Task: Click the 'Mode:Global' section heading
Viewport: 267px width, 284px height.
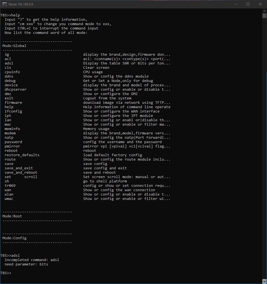Action: 14,46
